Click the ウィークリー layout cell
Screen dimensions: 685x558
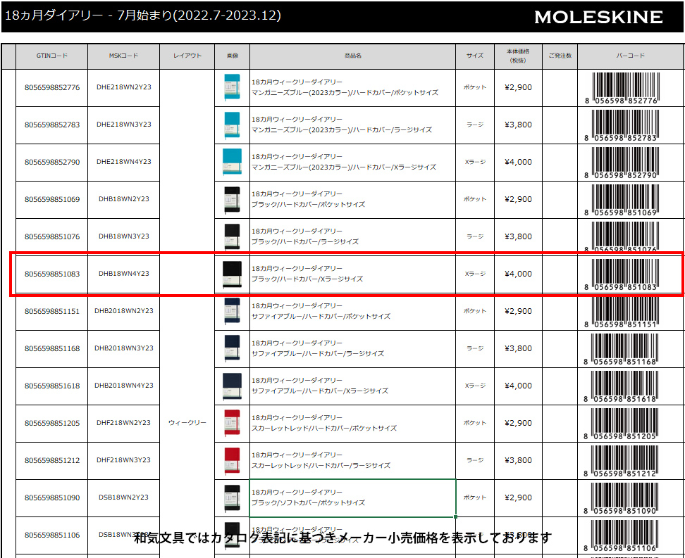[x=187, y=423]
